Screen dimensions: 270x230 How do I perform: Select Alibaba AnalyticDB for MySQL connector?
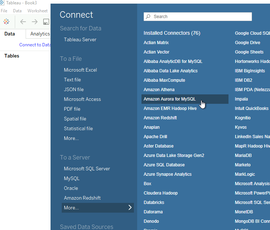point(173,61)
